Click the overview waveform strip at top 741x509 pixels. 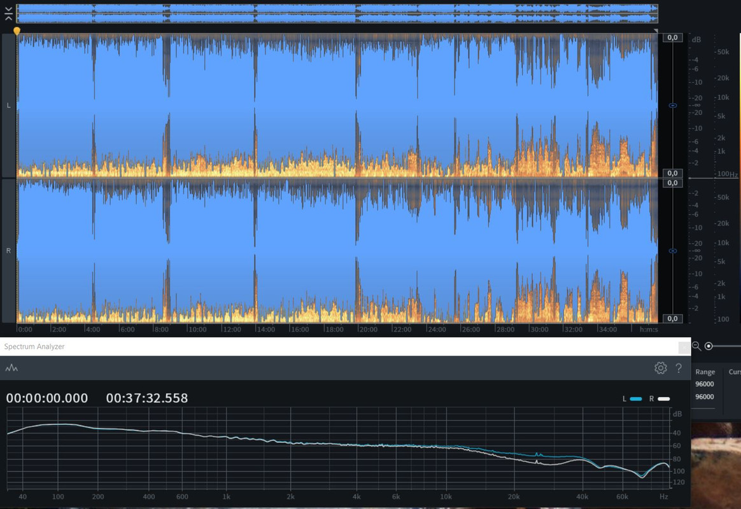(x=337, y=13)
